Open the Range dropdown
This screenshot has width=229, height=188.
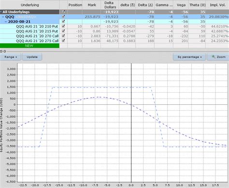pos(10,57)
